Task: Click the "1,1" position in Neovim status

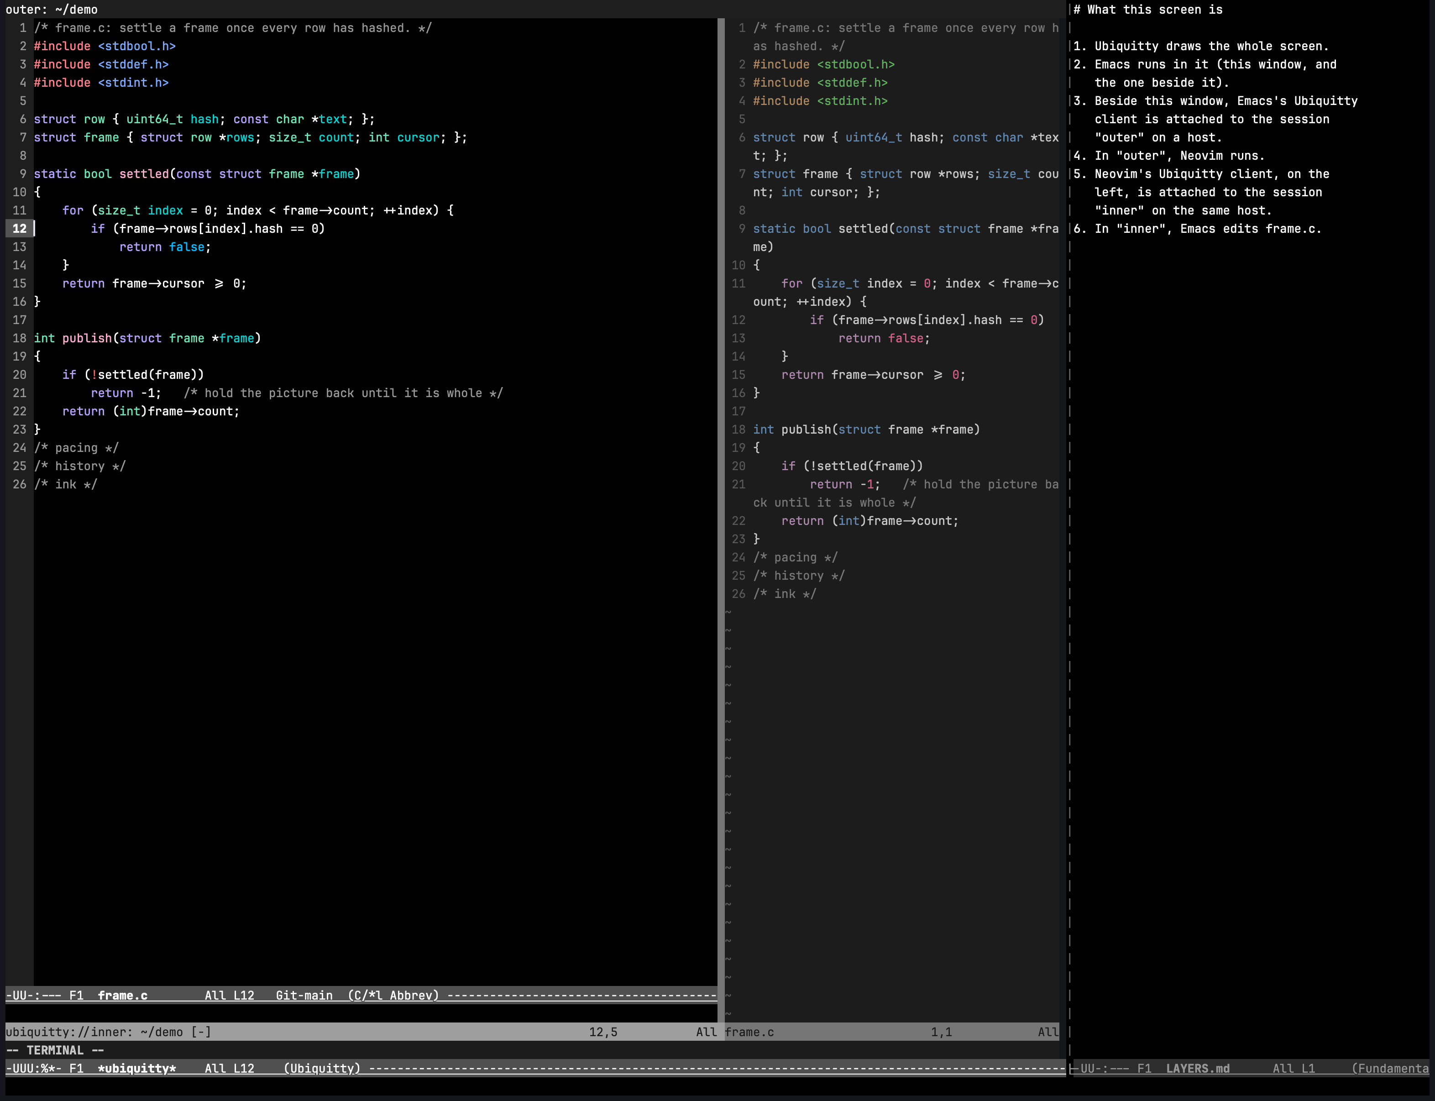Action: tap(942, 1032)
